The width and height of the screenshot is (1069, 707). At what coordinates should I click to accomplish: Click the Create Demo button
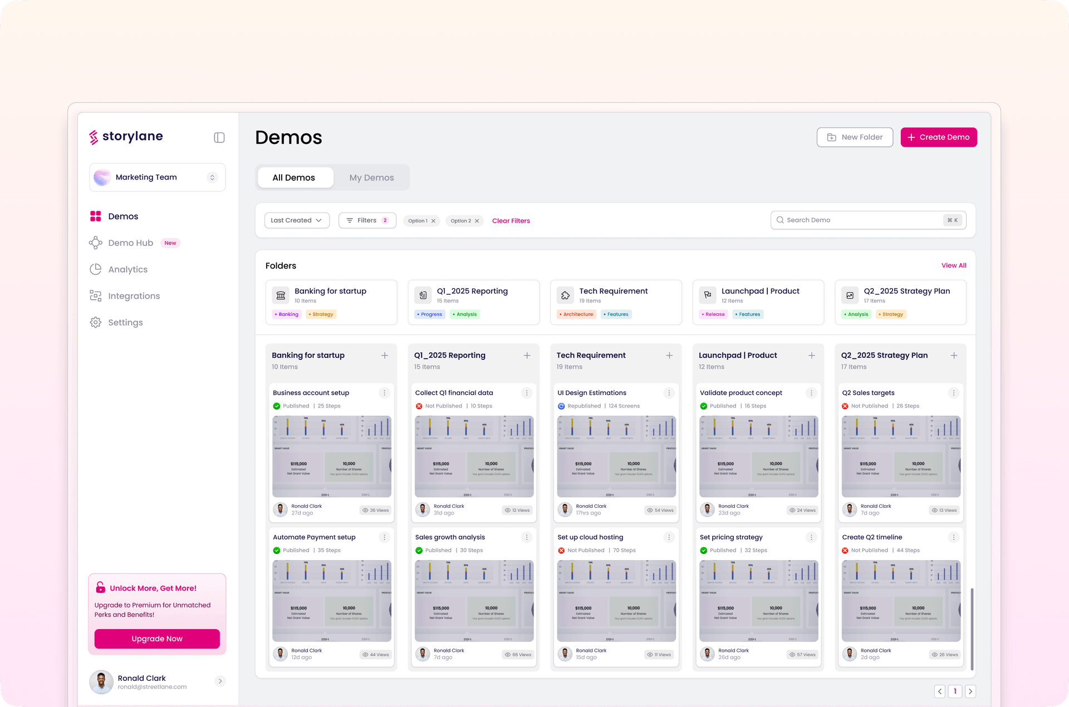tap(938, 137)
